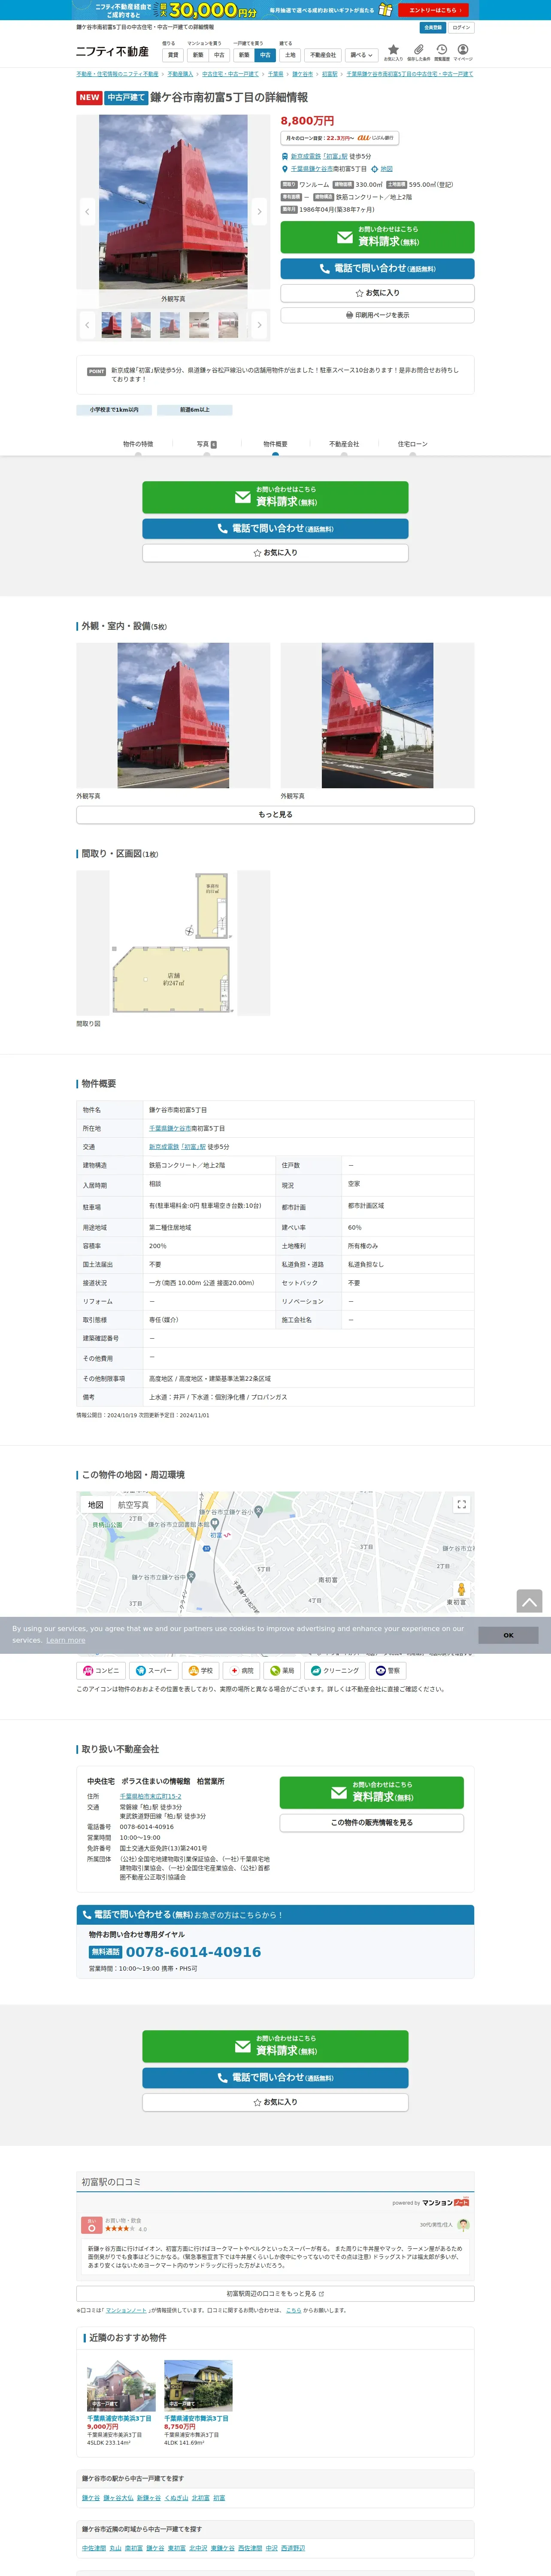The width and height of the screenshot is (551, 2576).
Task: Open Learn more cookie link
Action: [x=66, y=1640]
